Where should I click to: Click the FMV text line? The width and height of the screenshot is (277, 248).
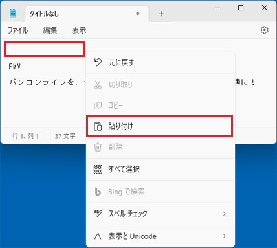tap(15, 67)
